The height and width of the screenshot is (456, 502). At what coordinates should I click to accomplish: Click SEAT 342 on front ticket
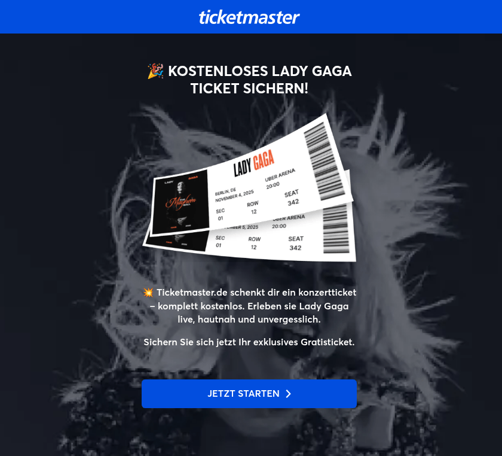click(292, 197)
